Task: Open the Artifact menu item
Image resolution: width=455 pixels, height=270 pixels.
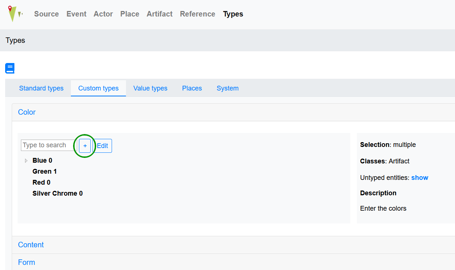Action: click(x=159, y=14)
